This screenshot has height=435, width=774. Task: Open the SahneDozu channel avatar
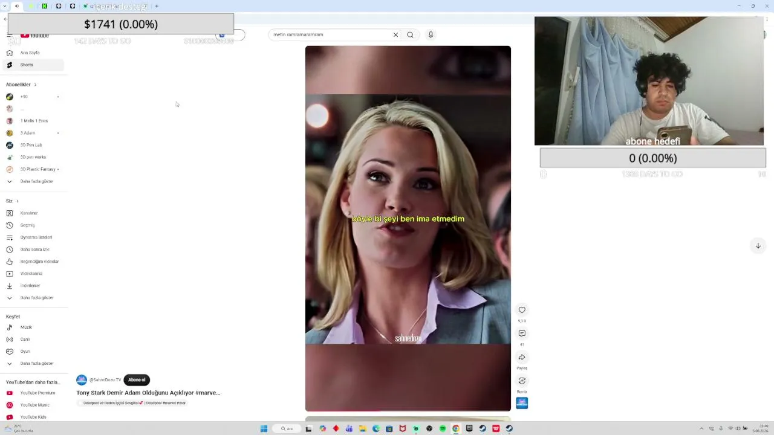click(x=82, y=380)
